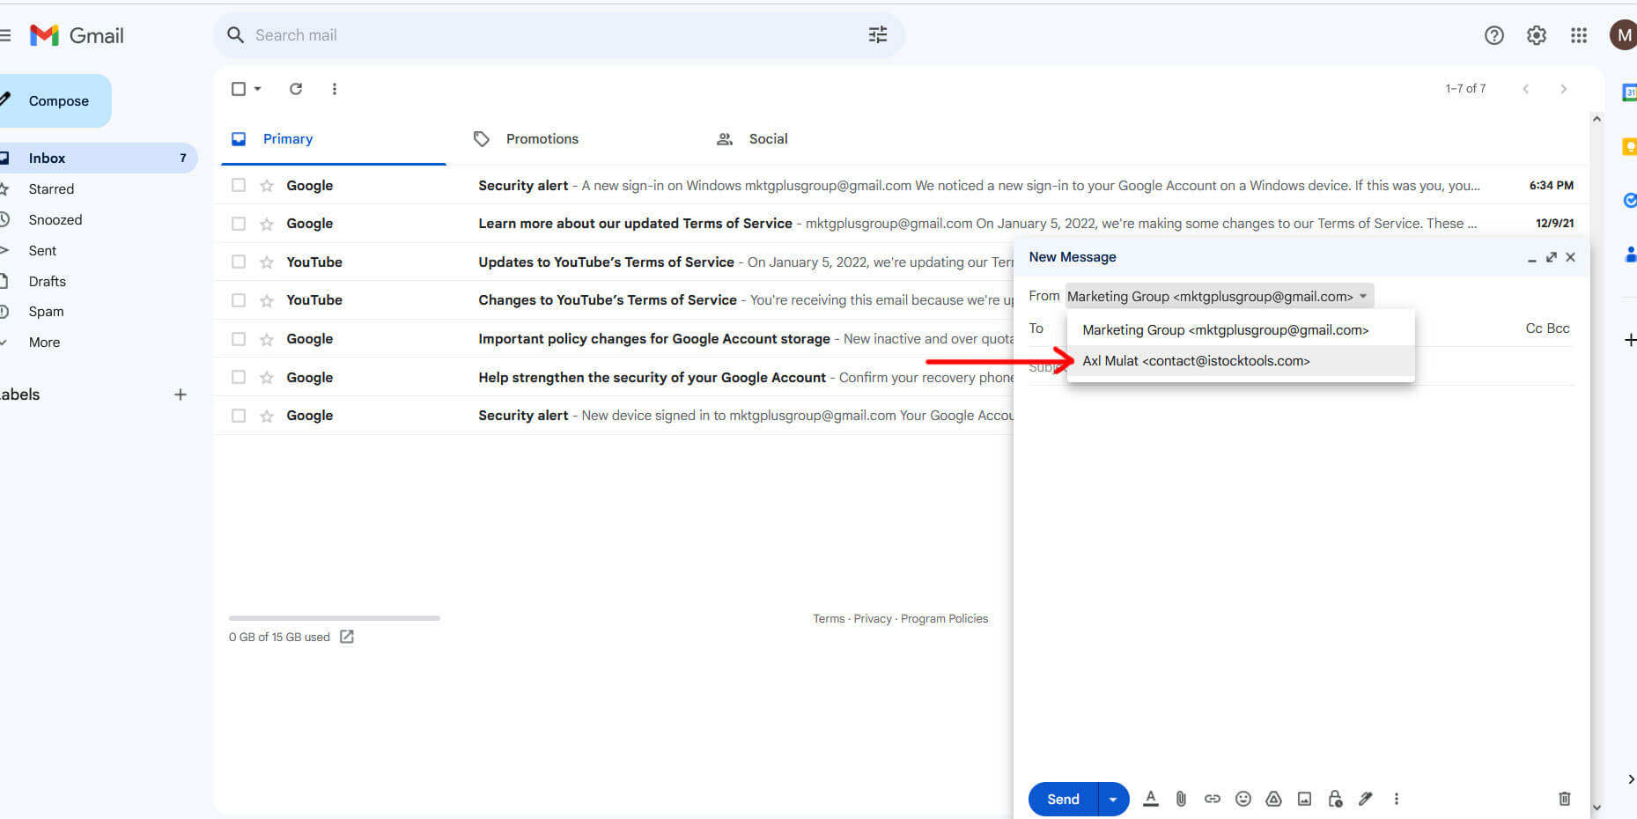1637x819 pixels.
Task: Select the updated Terms of Service email
Action: coord(238,224)
